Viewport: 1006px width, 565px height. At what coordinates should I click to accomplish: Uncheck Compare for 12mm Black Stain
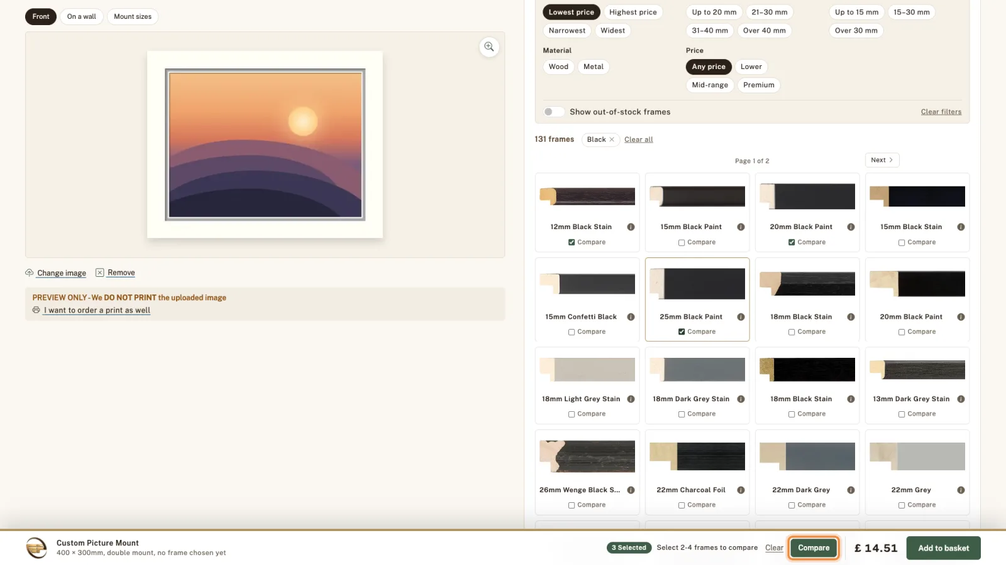pyautogui.click(x=572, y=242)
